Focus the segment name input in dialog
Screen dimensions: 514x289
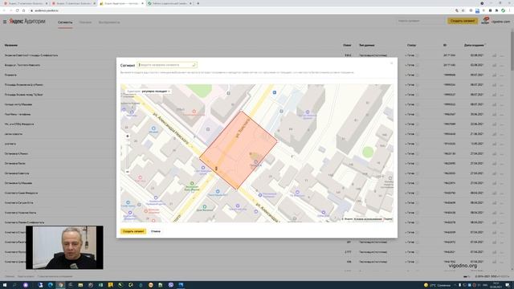[167, 65]
